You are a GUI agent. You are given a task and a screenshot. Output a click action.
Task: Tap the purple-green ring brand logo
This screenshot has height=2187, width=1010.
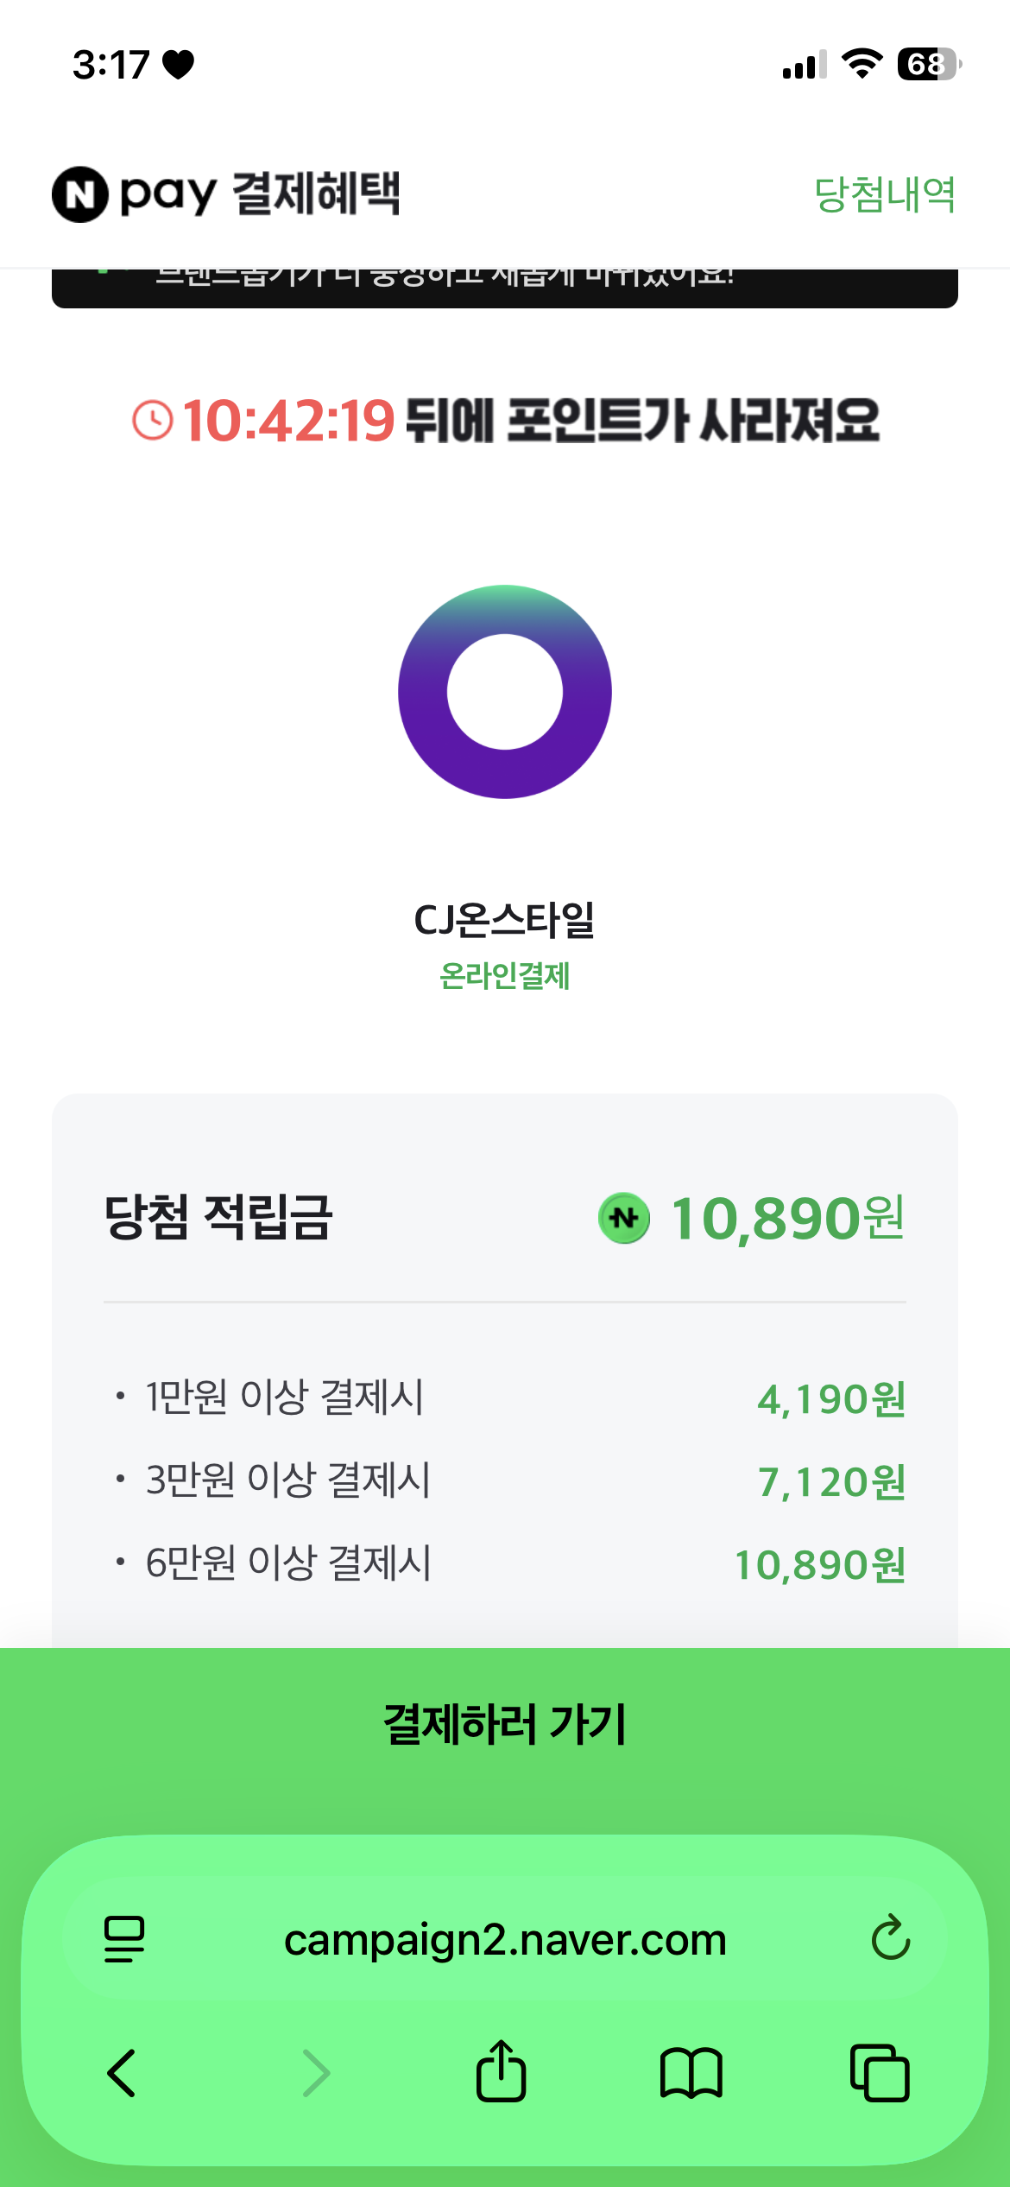pos(505,692)
